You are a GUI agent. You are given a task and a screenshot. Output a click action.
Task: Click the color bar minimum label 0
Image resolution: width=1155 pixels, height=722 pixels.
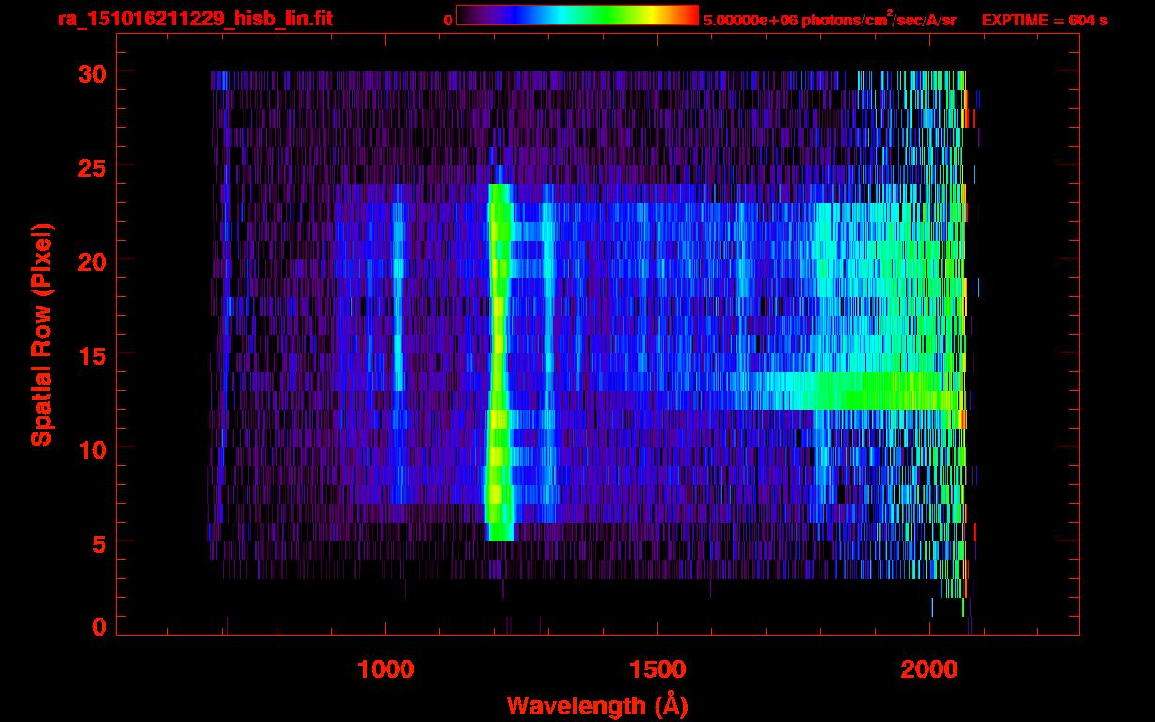click(x=448, y=20)
